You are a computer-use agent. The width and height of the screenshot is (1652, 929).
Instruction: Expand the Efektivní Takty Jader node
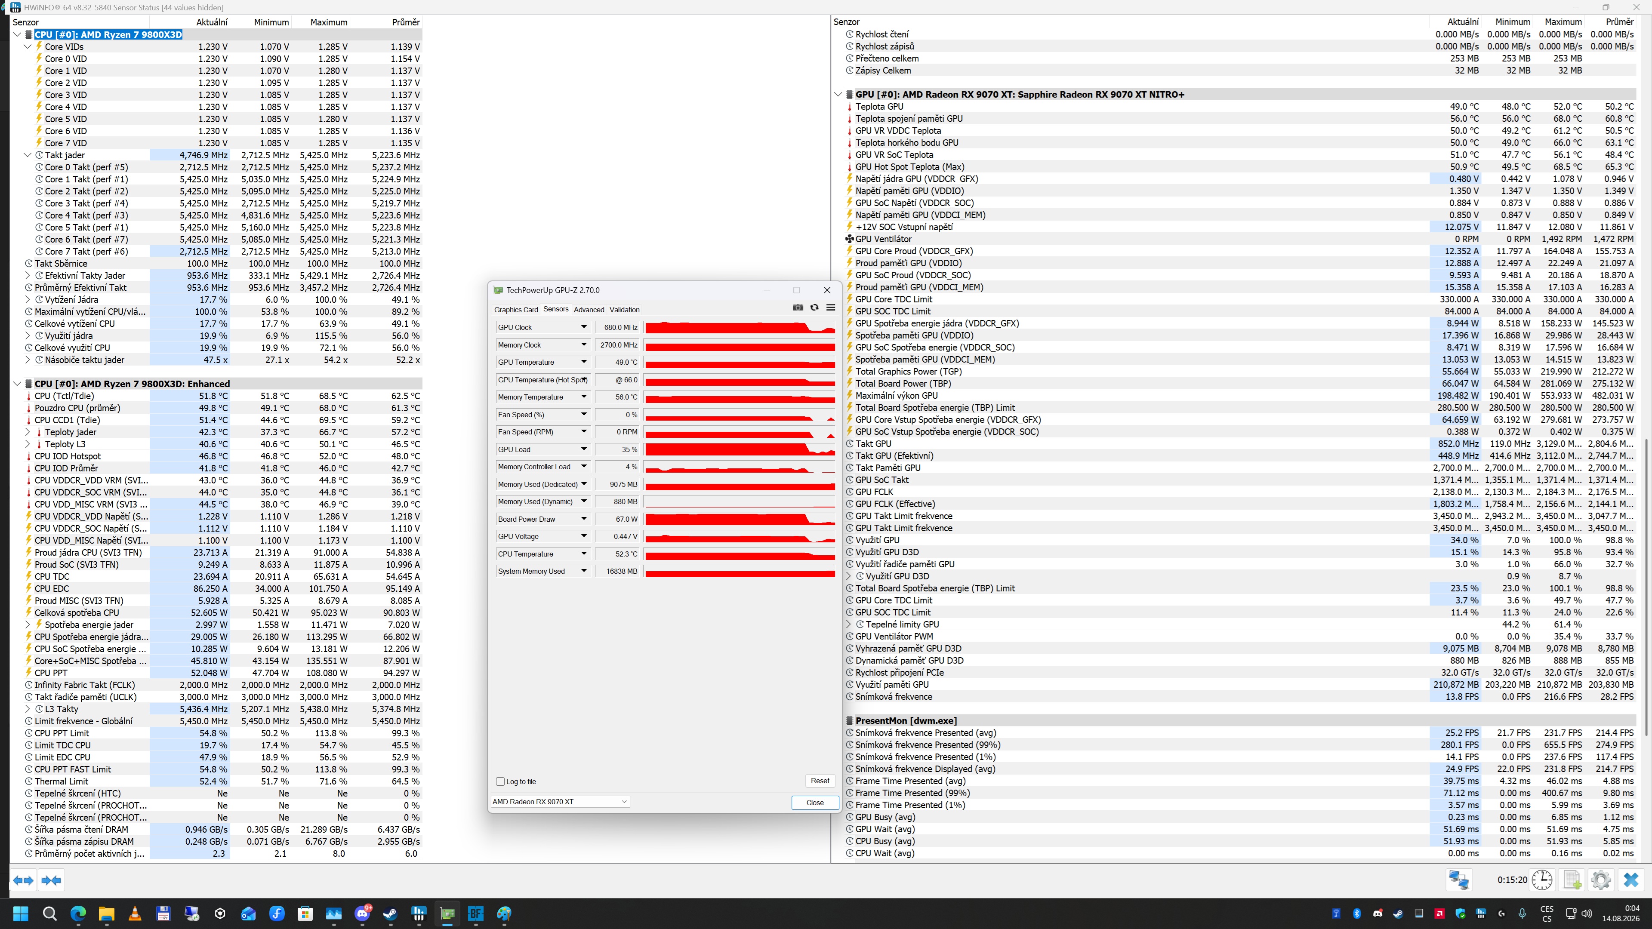point(28,276)
